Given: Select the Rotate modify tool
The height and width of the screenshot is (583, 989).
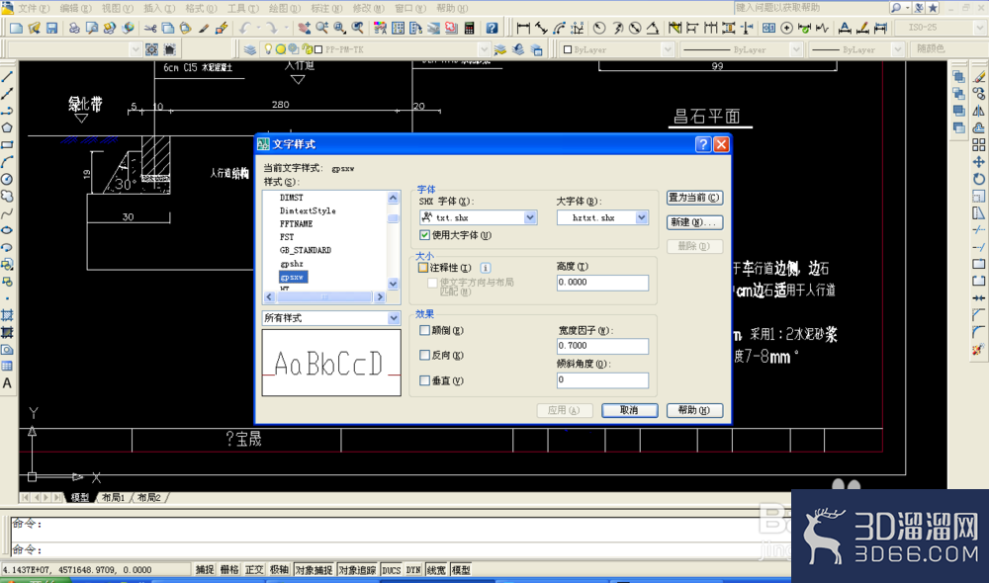Looking at the screenshot, I should [979, 179].
